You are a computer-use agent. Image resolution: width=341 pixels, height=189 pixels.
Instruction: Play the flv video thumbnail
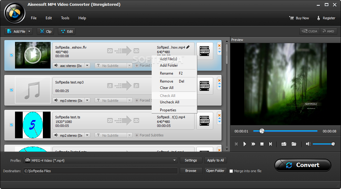pos(32,55)
